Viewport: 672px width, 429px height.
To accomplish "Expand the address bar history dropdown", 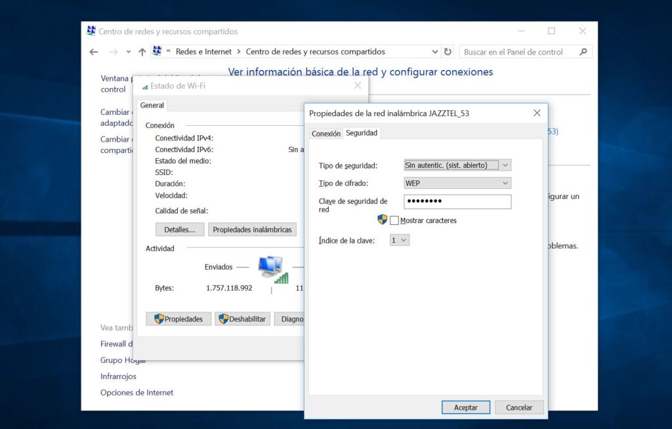I will [435, 52].
